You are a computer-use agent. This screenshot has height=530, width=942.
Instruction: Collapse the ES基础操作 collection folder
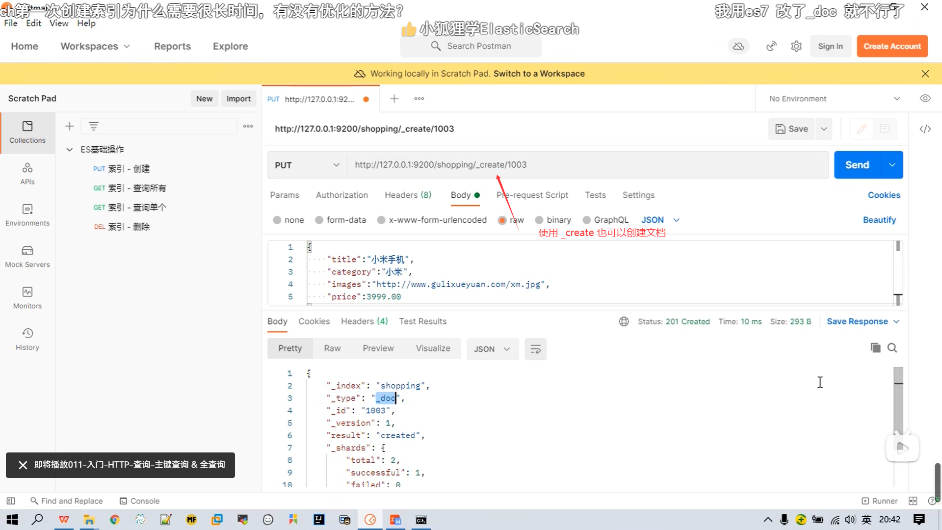(x=70, y=150)
